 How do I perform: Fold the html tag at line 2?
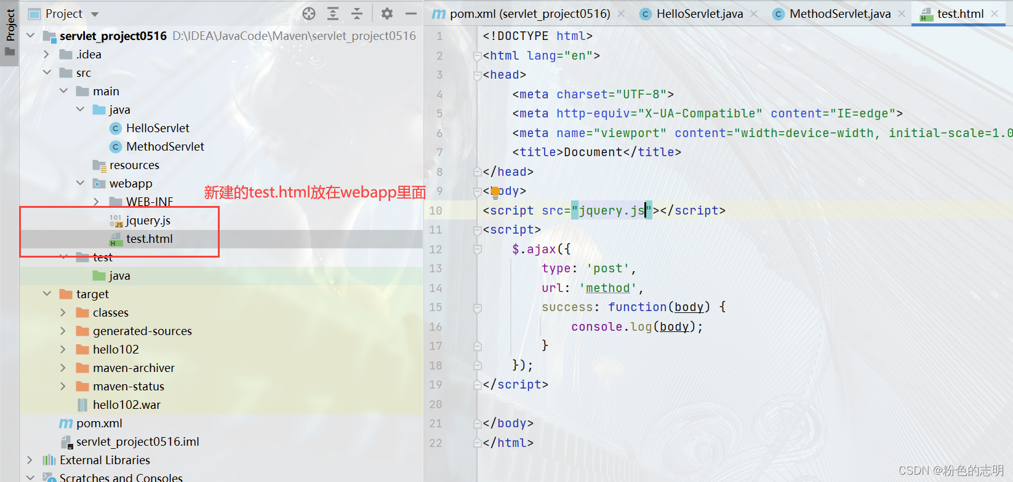[x=477, y=56]
